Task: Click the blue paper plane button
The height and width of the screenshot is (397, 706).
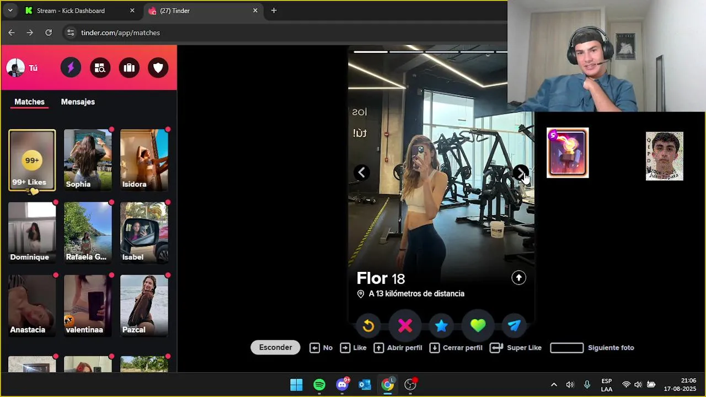Action: (514, 326)
